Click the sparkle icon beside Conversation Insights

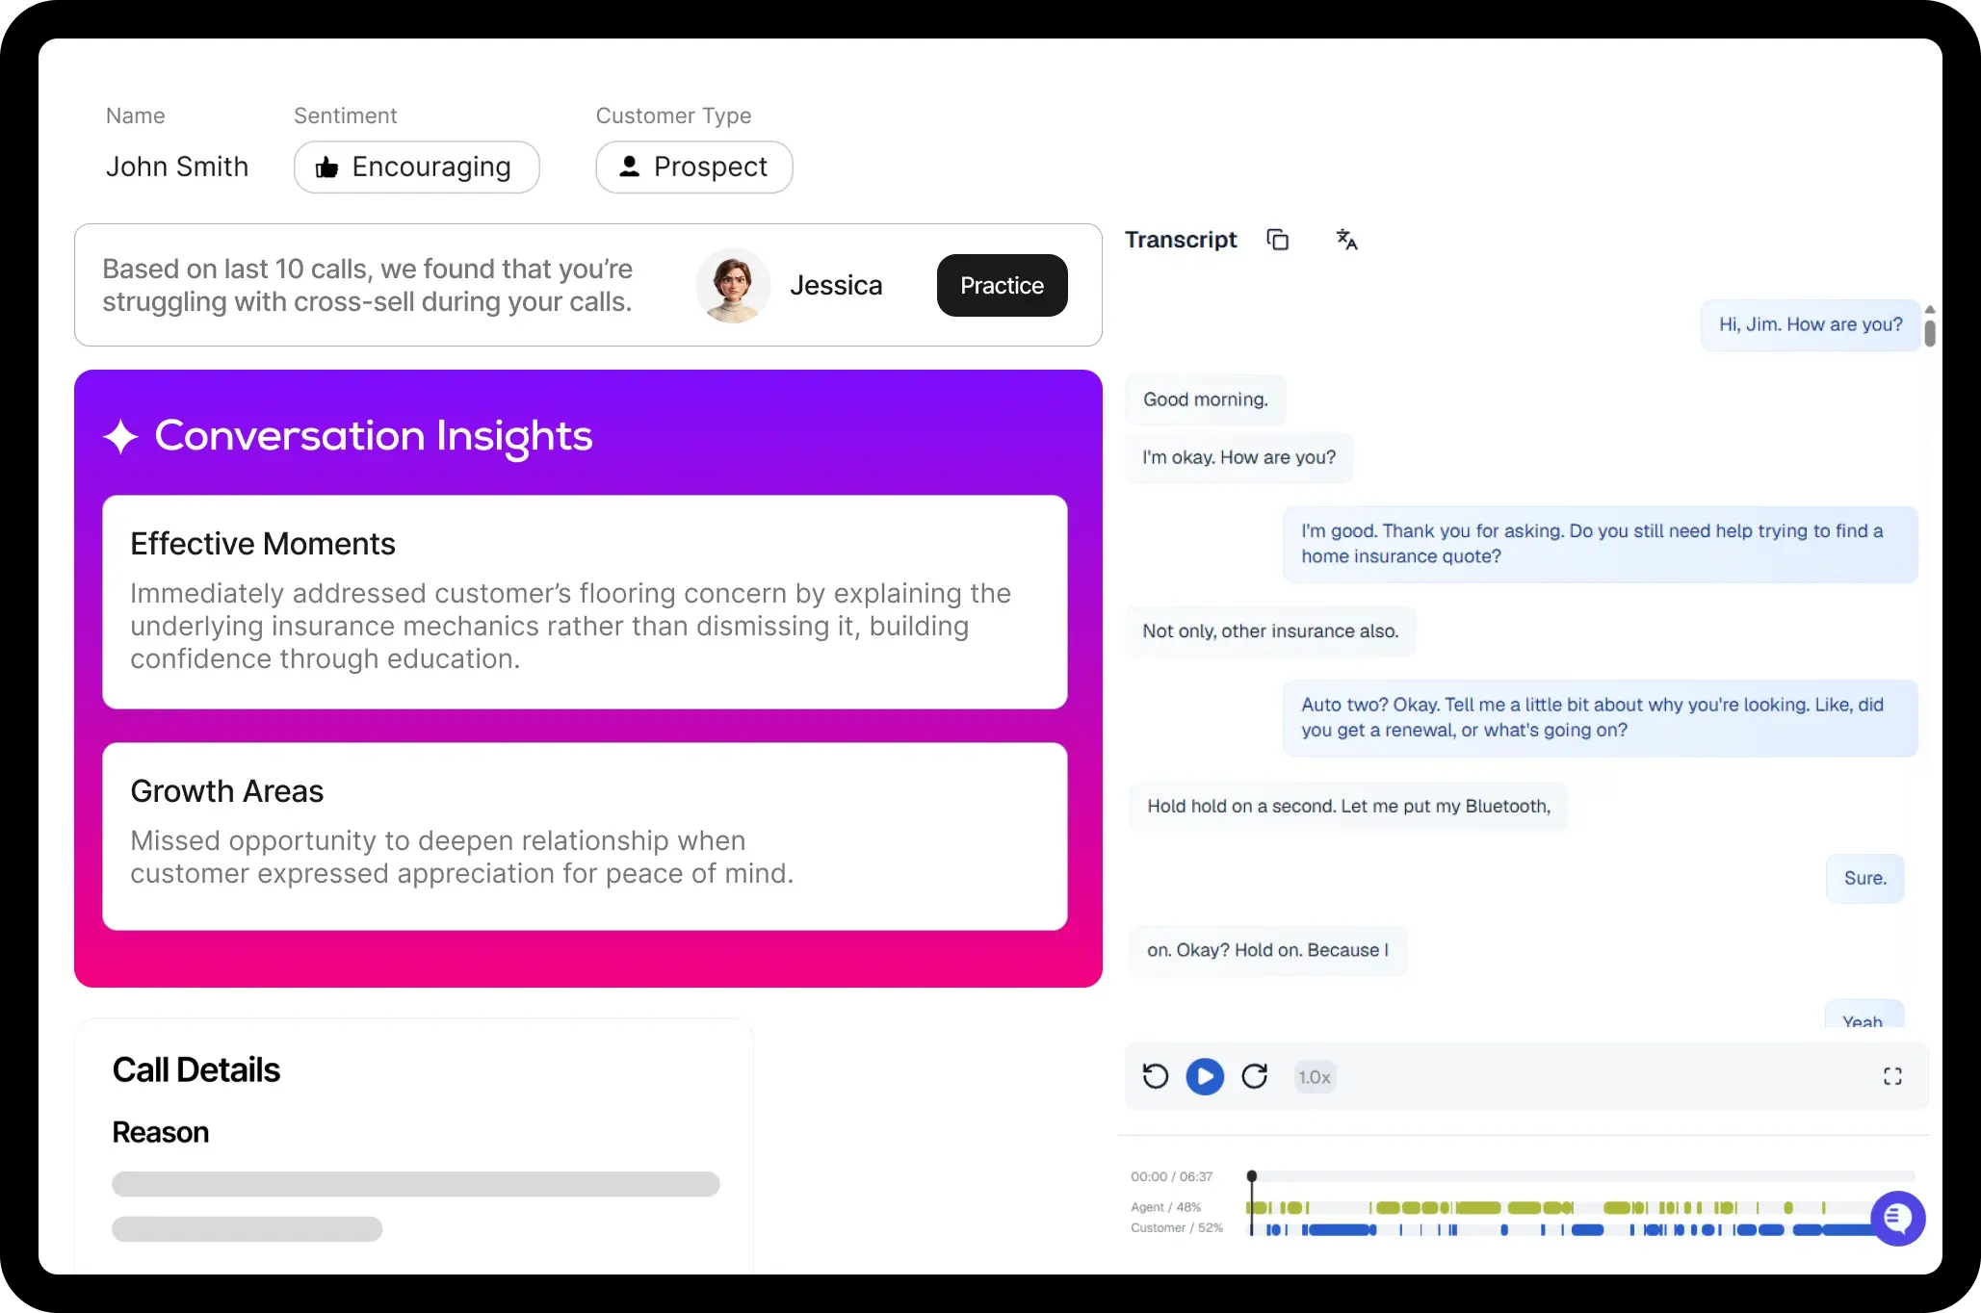pos(121,436)
